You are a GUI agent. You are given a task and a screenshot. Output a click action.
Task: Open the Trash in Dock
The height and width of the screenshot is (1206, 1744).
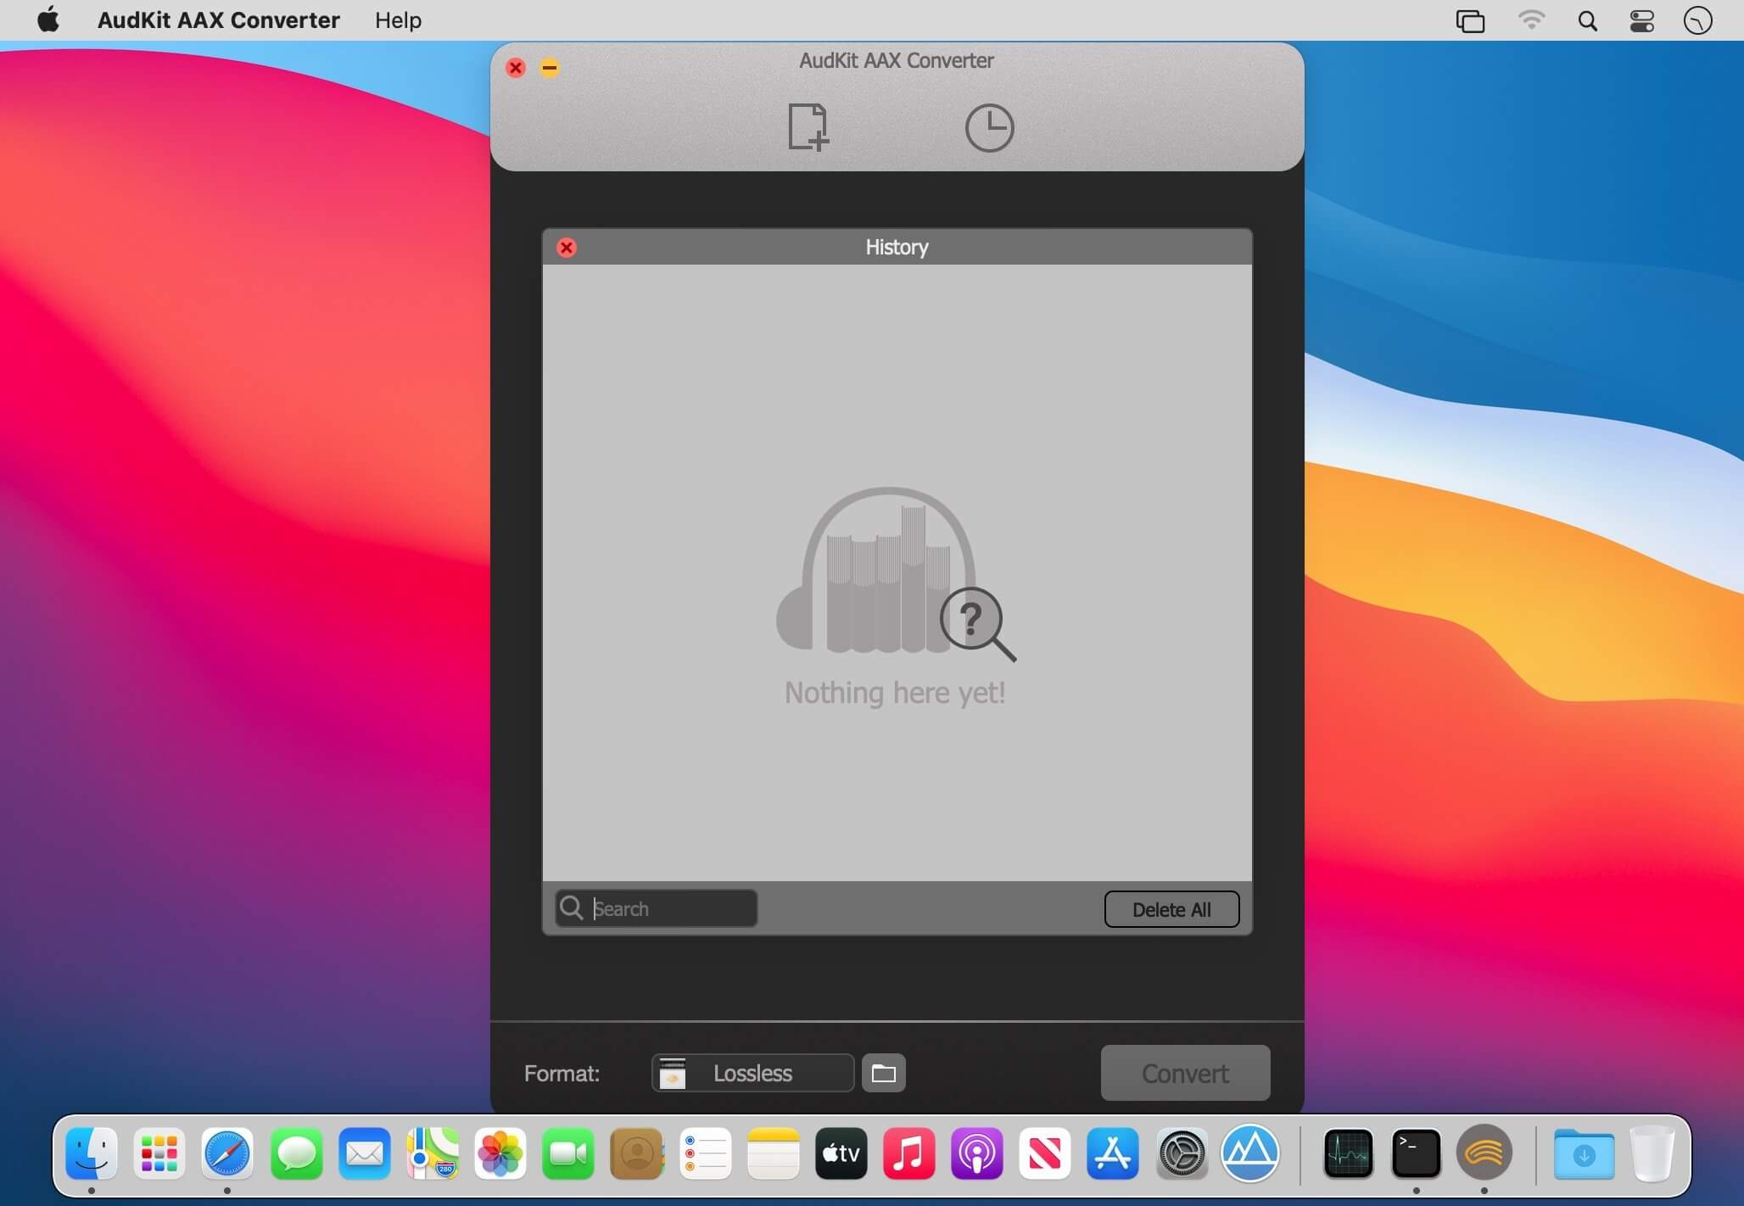coord(1652,1153)
